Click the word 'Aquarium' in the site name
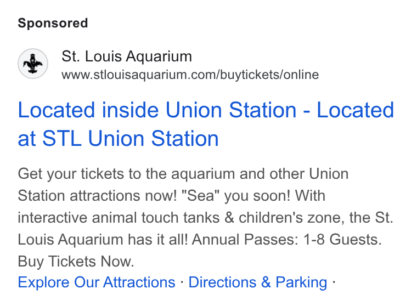This screenshot has height=306, width=417. [159, 56]
